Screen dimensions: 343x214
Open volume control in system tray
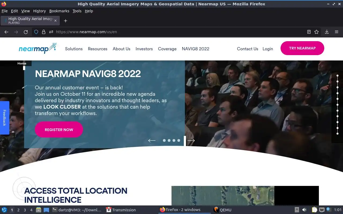pos(304,210)
